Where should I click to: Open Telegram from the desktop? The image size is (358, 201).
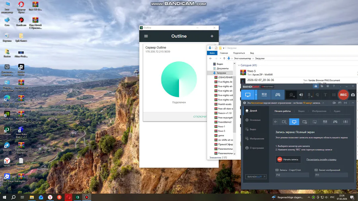[x=7, y=147]
